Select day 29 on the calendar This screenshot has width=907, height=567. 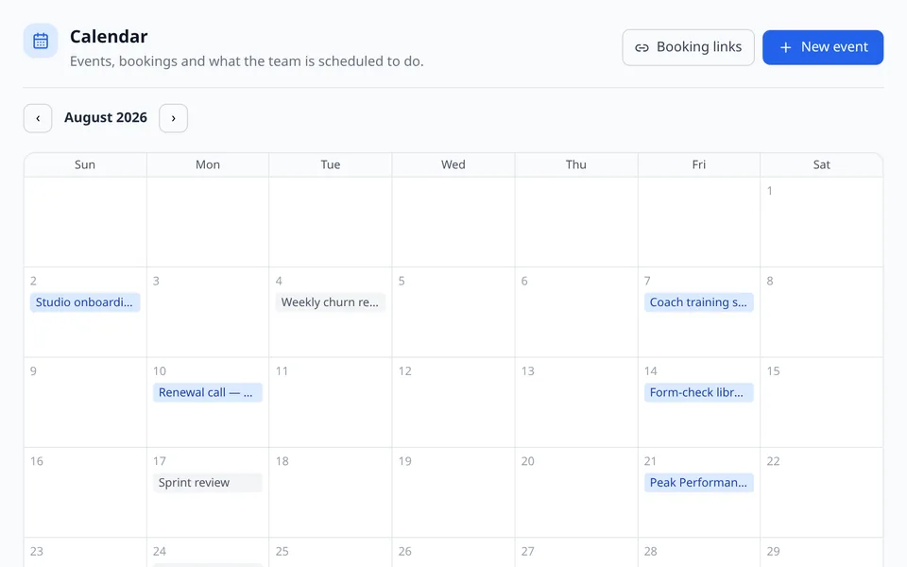(x=821, y=553)
